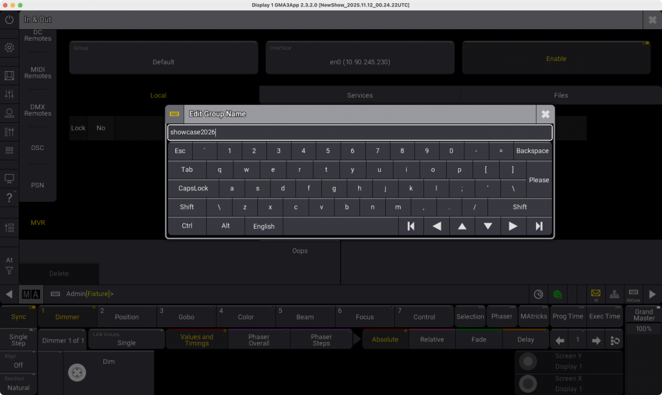The height and width of the screenshot is (395, 662).
Task: Toggle CapsLock on the on-screen keyboard
Action: [193, 189]
